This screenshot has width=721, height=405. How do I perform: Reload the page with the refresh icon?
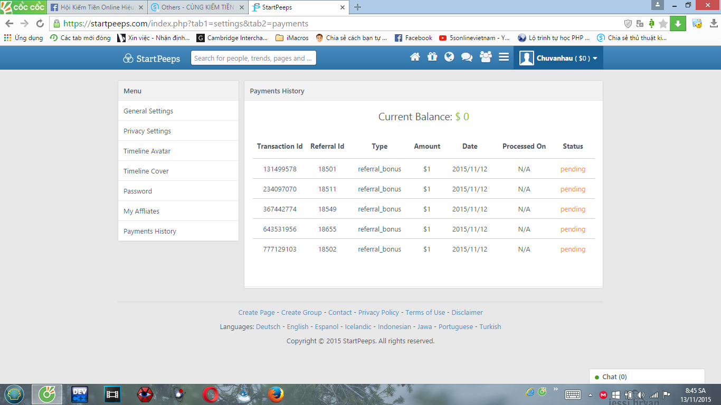(x=40, y=24)
